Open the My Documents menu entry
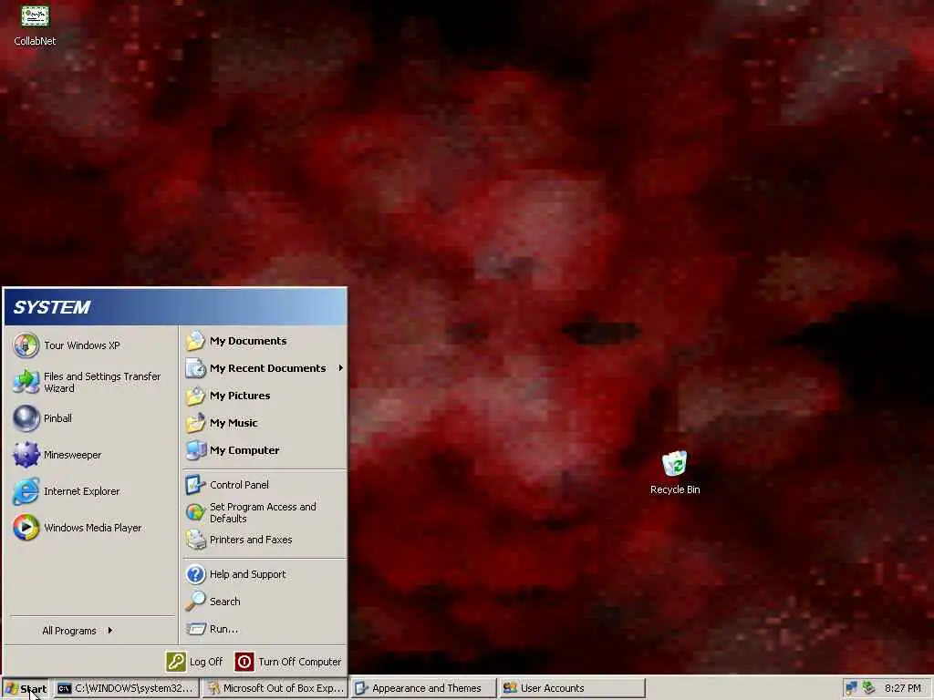This screenshot has height=700, width=934. (x=265, y=341)
